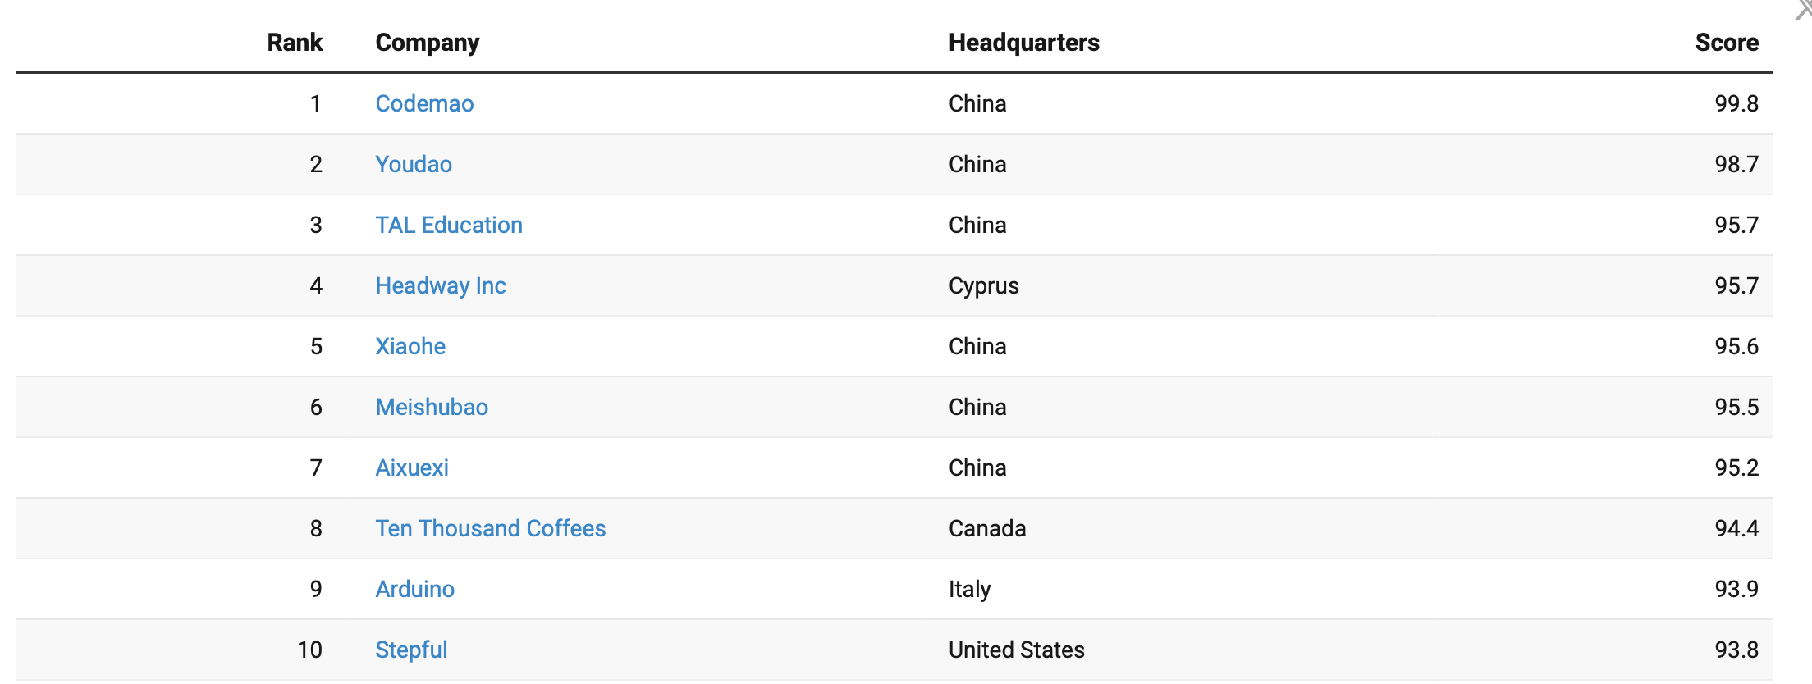Viewport: 1812px width, 684px height.
Task: Click the Cyprus headquarters cell
Action: 984,285
